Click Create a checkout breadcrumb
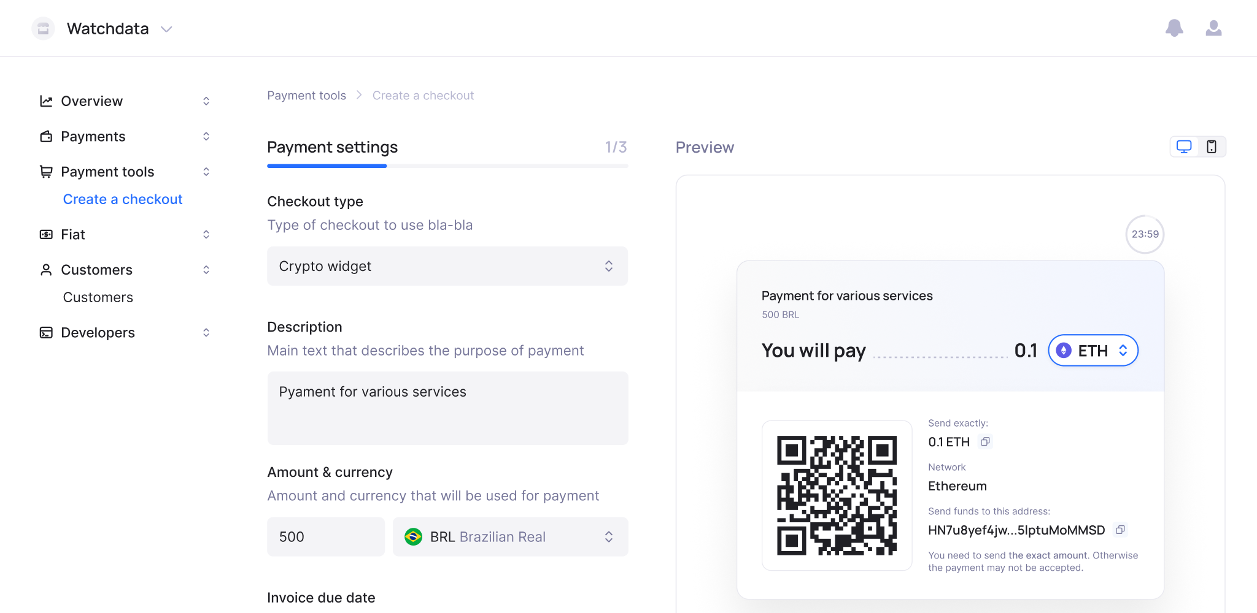 tap(423, 96)
